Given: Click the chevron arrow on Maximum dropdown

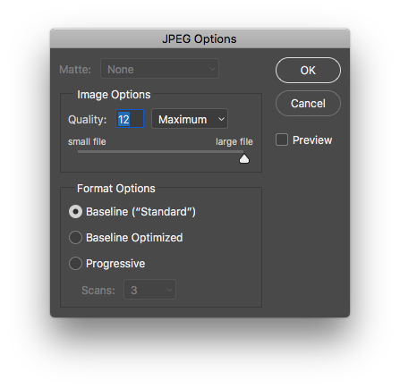Looking at the screenshot, I should (221, 119).
